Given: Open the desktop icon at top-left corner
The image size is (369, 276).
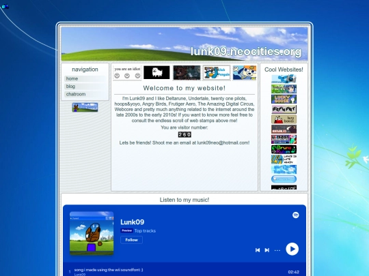Looking at the screenshot, I should (x=5, y=7).
